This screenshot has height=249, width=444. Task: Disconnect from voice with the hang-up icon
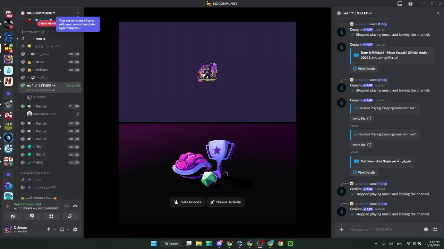pos(75,206)
